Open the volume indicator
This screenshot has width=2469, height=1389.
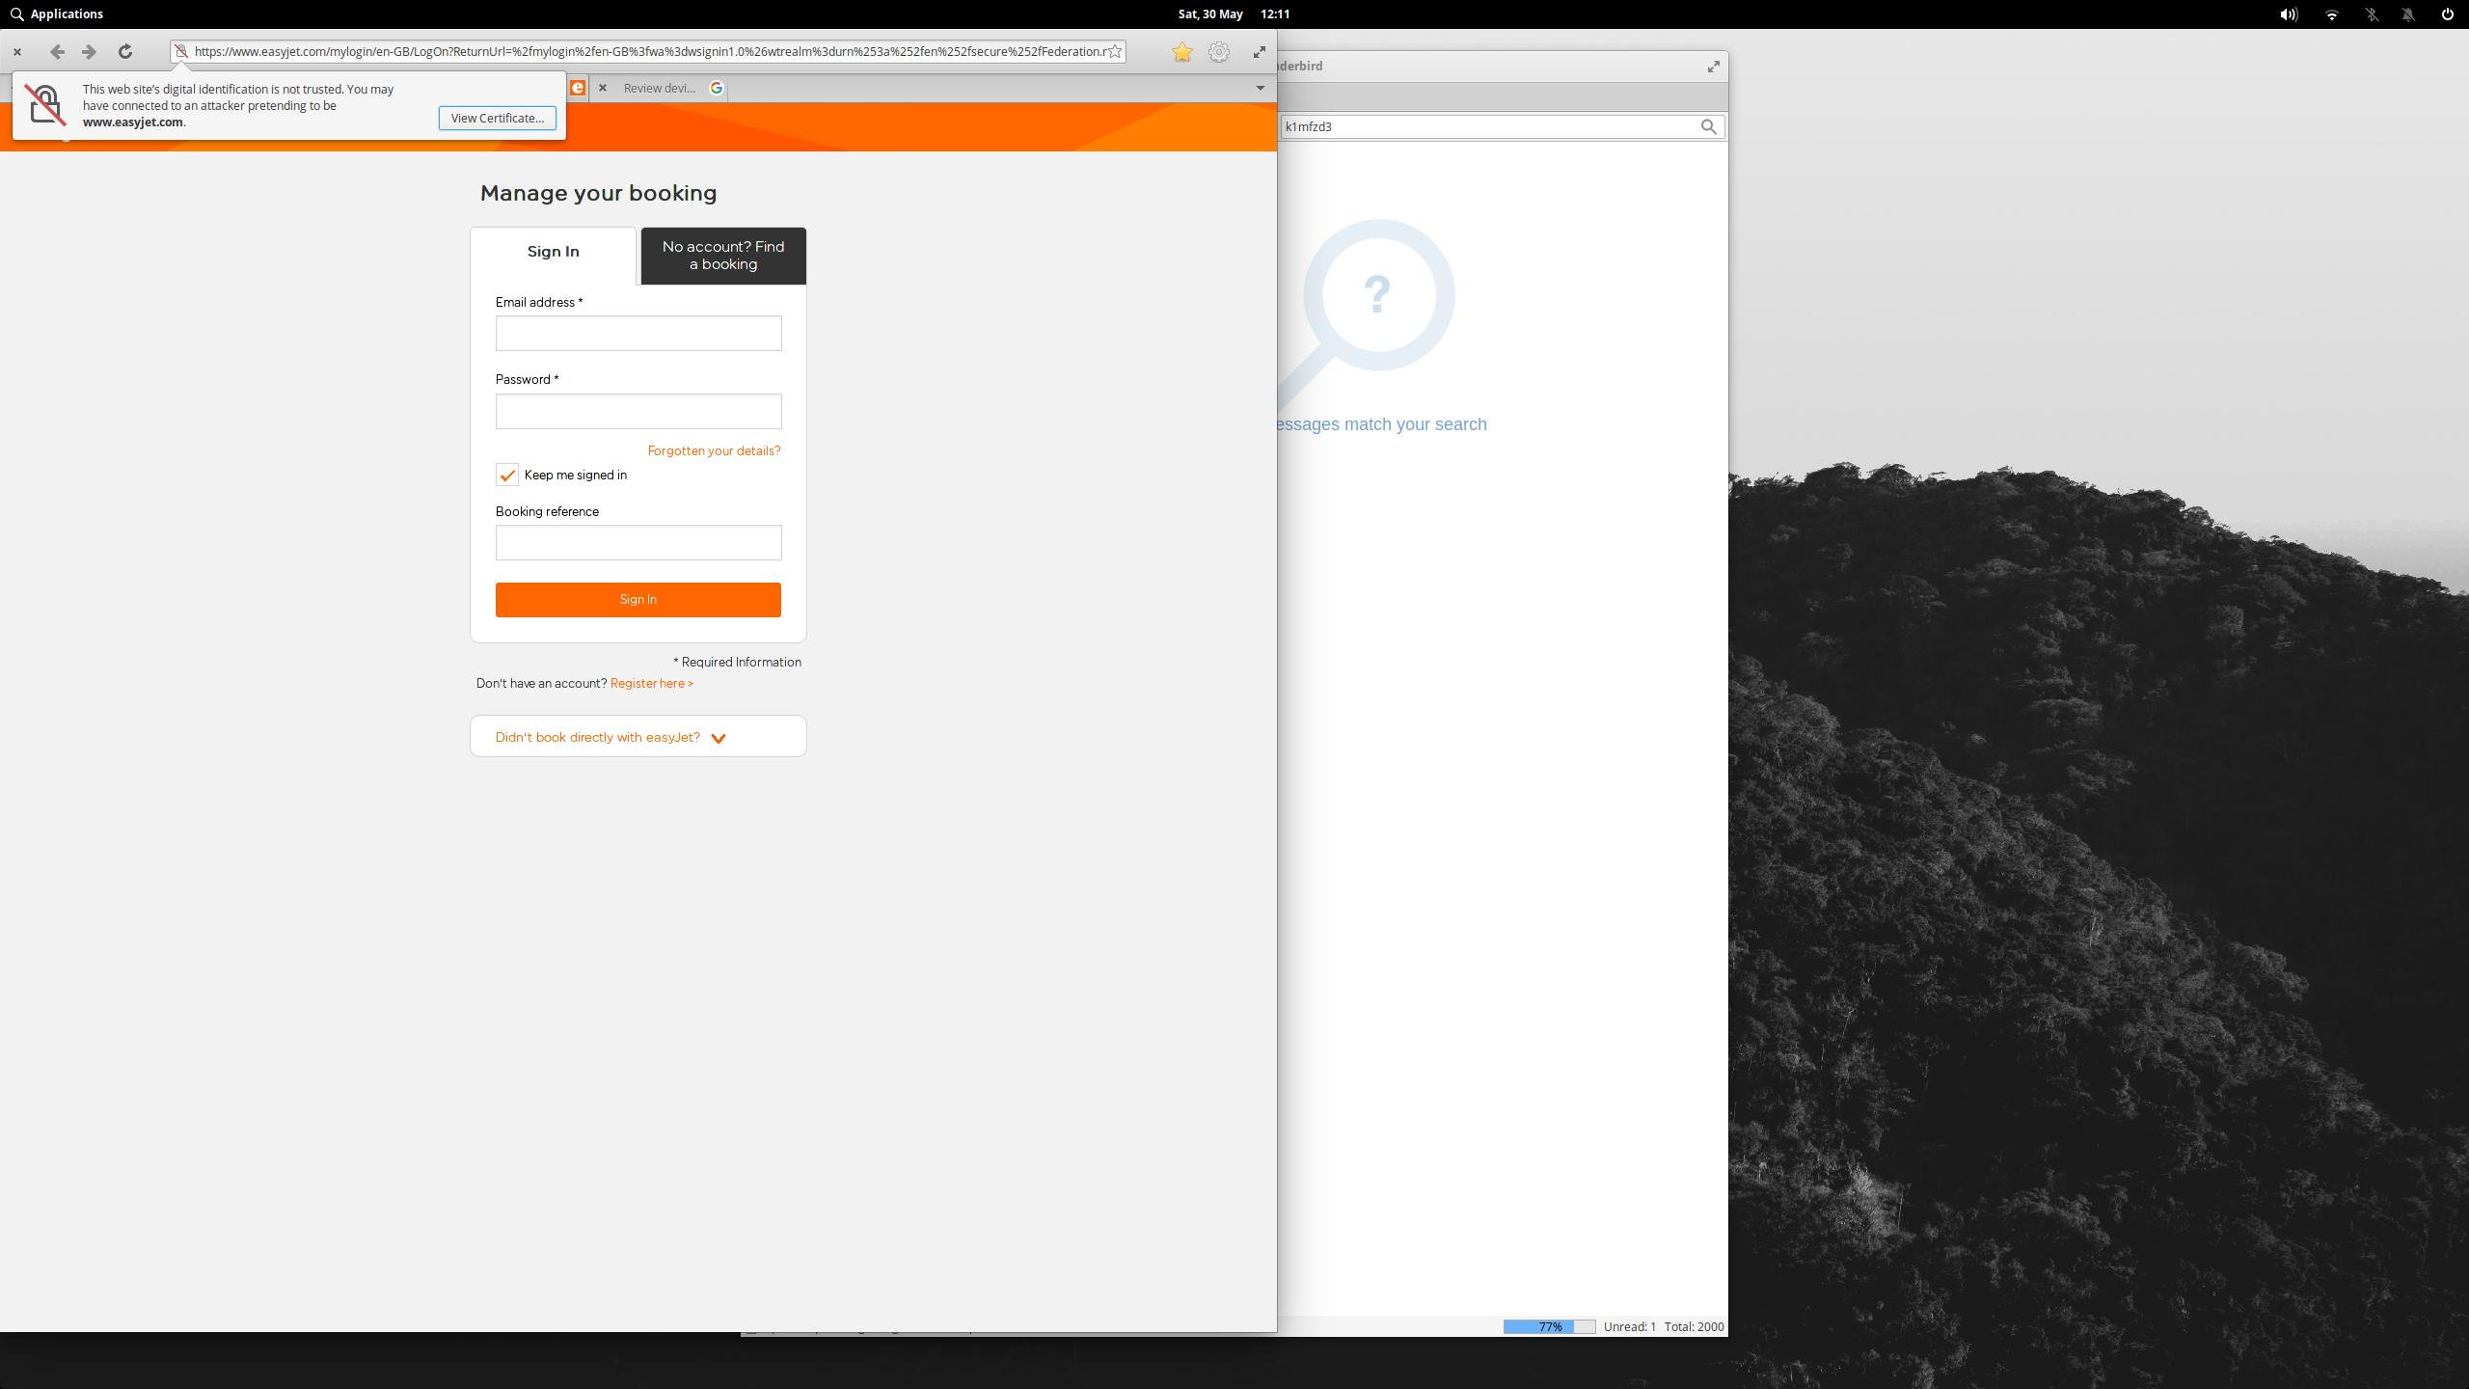click(2289, 14)
